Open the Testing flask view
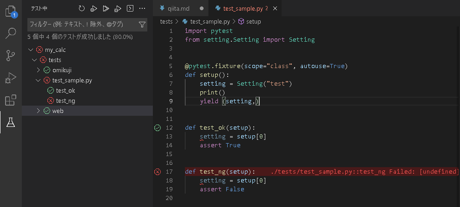Screen dimensions: 460x207 point(11,122)
